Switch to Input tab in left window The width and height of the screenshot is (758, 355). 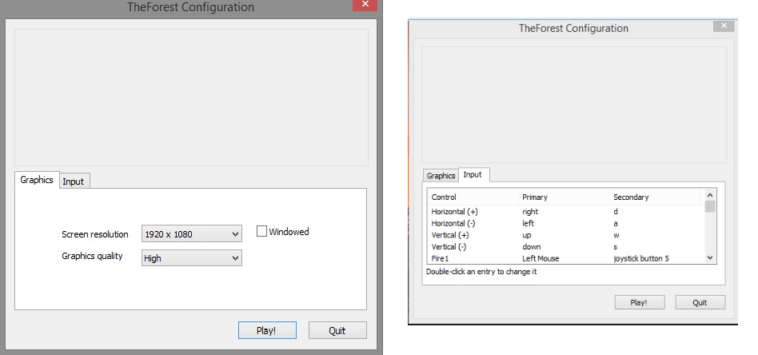pyautogui.click(x=74, y=181)
